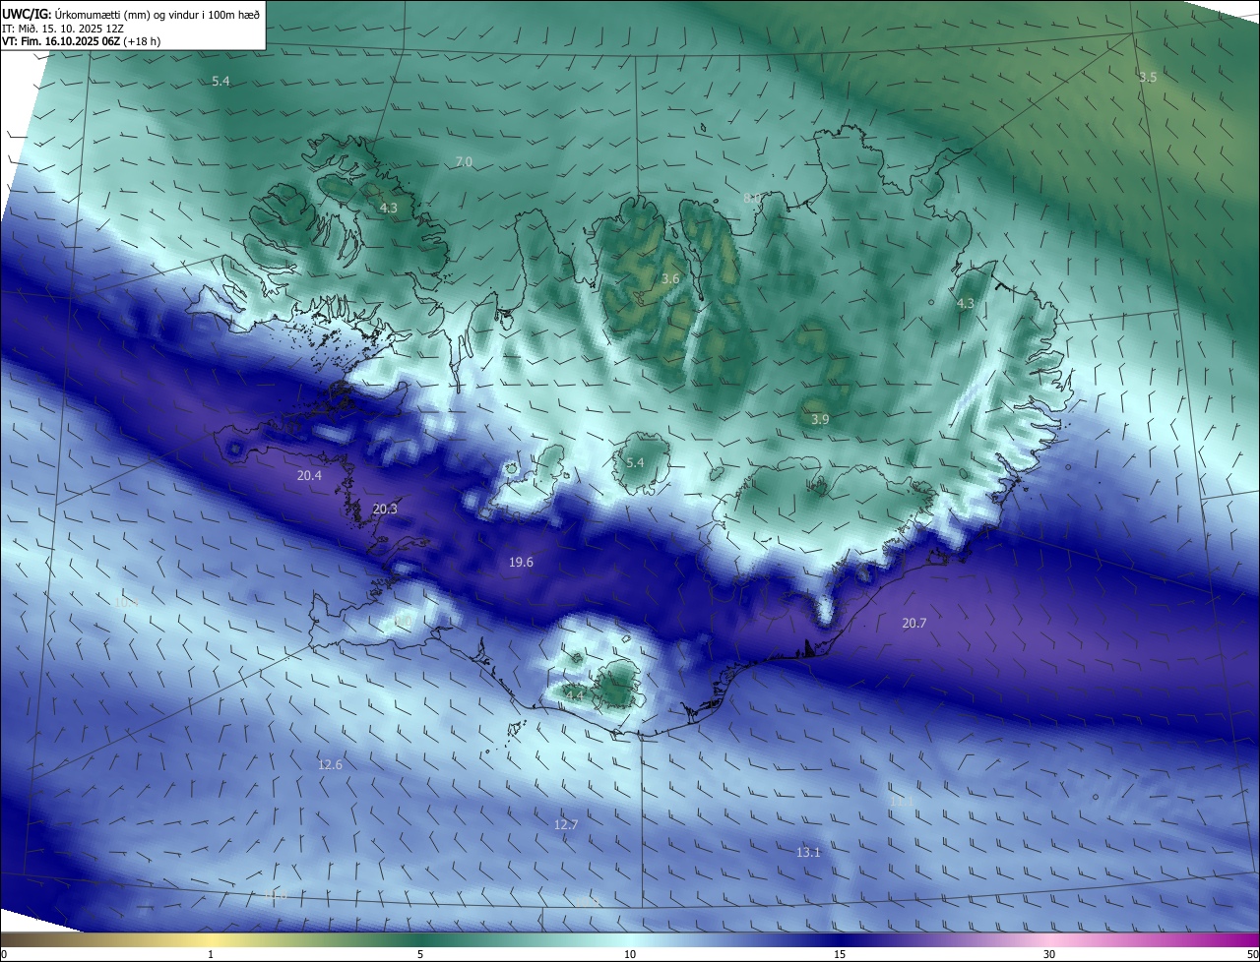Click the 12.6 value label

pyautogui.click(x=330, y=764)
